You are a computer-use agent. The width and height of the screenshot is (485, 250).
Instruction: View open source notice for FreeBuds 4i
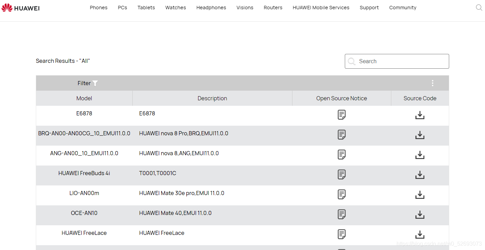pos(342,174)
